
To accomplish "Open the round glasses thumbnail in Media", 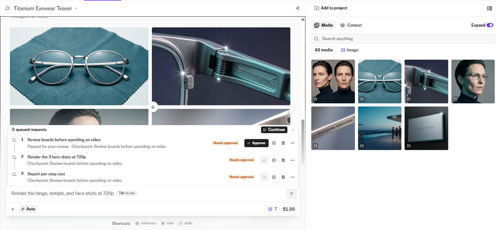I will tap(380, 81).
